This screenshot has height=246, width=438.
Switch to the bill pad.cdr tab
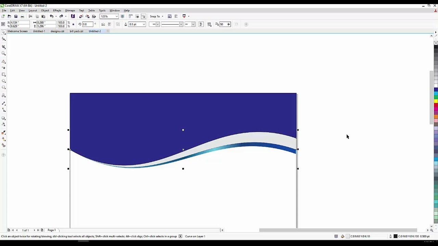coord(76,31)
